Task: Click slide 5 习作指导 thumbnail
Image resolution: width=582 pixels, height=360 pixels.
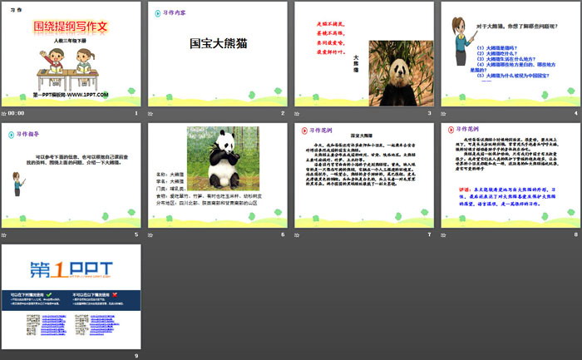Action: point(72,175)
